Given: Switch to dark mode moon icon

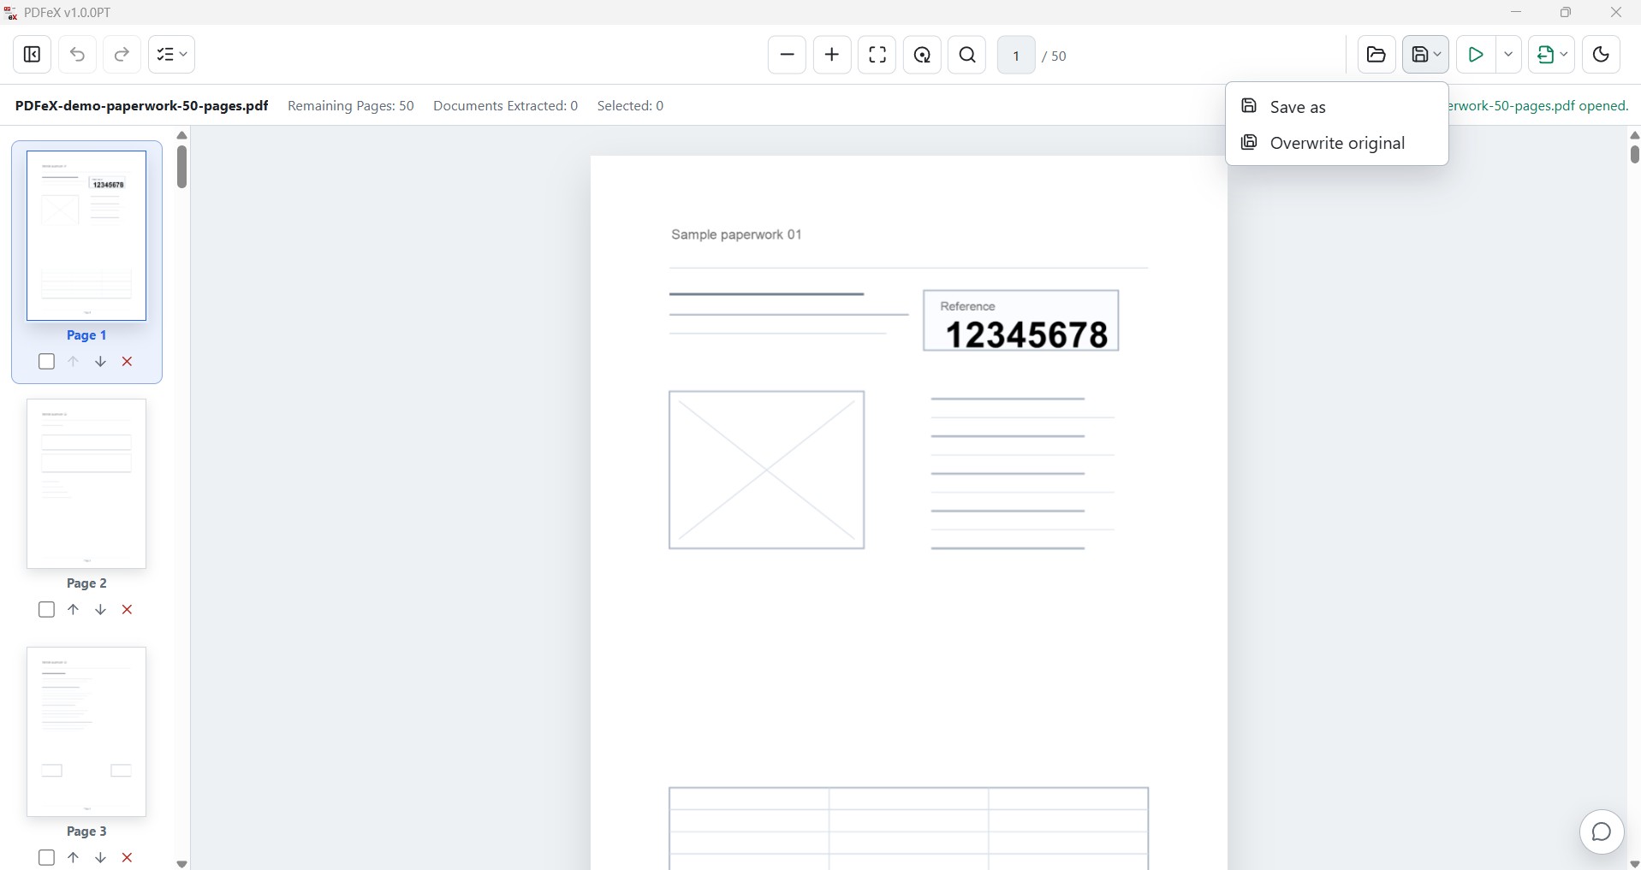Looking at the screenshot, I should (x=1601, y=55).
